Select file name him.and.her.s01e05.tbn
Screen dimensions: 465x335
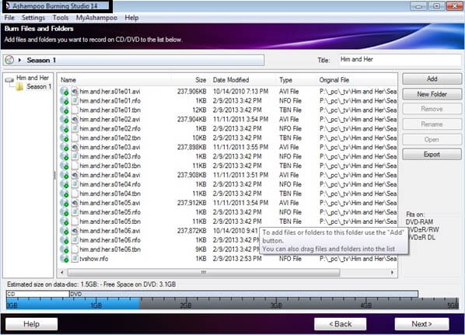[x=110, y=222]
